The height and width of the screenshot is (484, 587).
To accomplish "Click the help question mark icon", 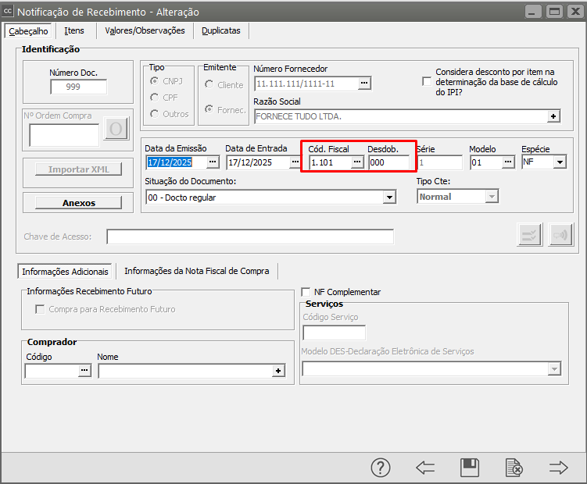I will point(380,468).
